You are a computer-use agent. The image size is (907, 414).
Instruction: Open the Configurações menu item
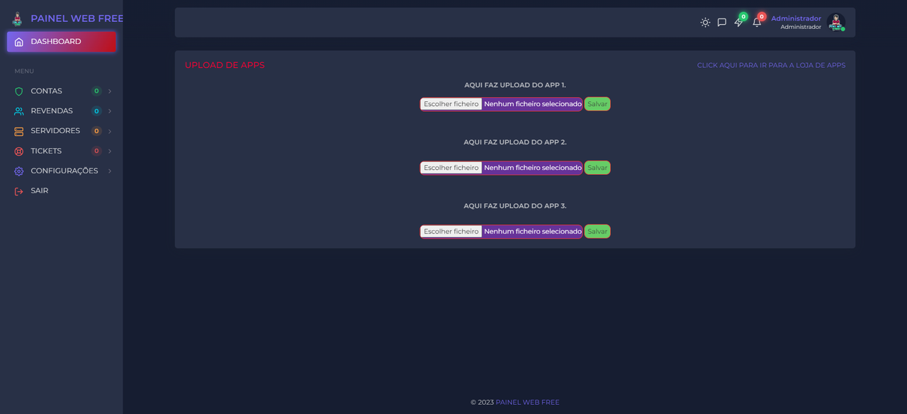point(62,171)
